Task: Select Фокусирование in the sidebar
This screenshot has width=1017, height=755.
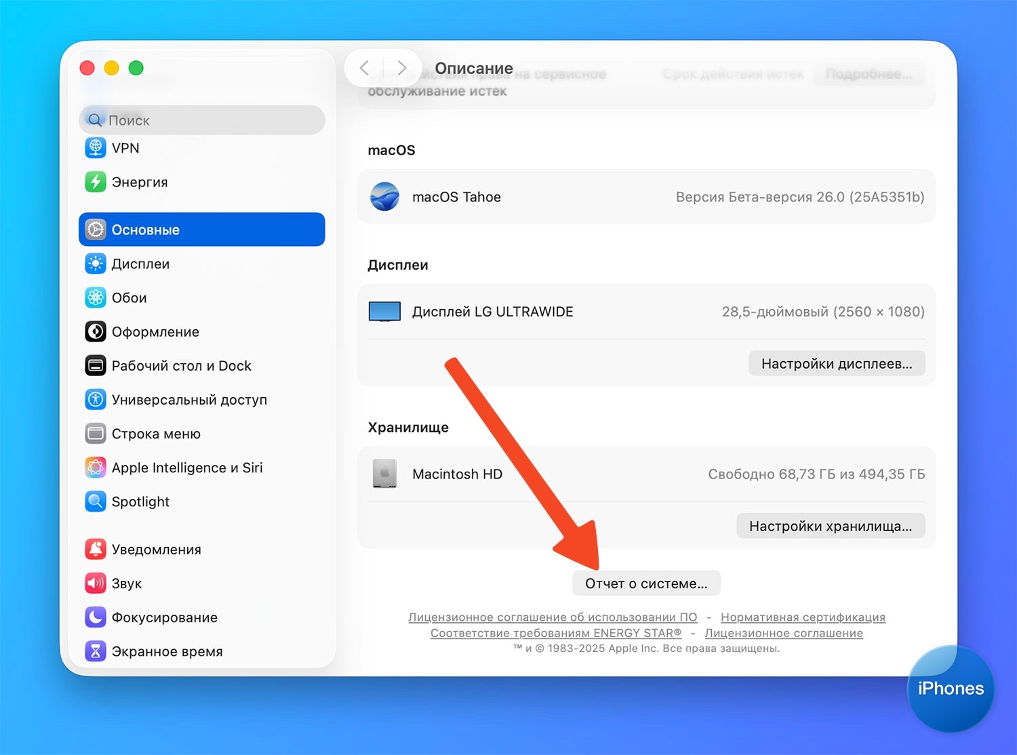Action: (x=202, y=617)
